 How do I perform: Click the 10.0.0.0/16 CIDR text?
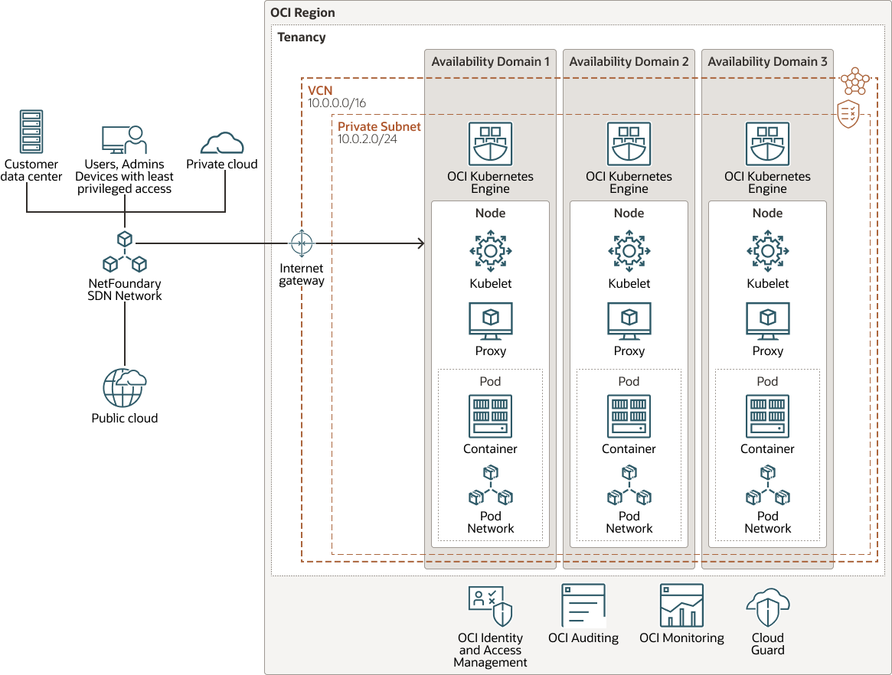click(337, 103)
